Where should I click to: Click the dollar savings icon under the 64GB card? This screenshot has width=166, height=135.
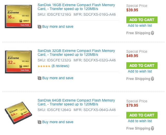39,122
